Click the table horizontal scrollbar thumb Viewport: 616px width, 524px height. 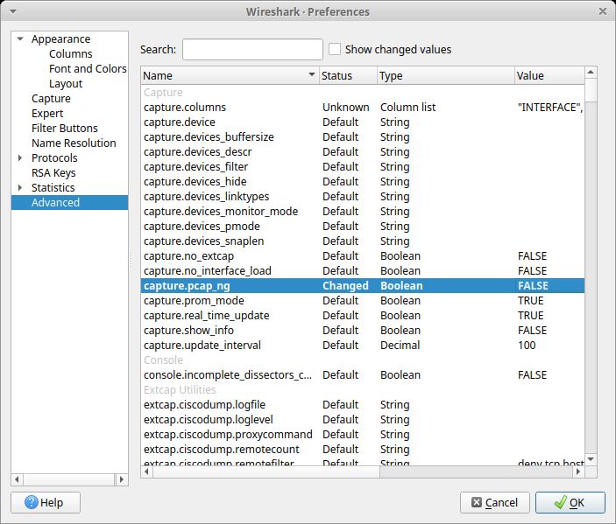(x=266, y=472)
